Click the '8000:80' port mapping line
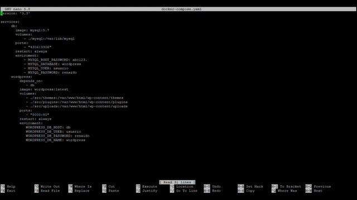 click(x=37, y=115)
